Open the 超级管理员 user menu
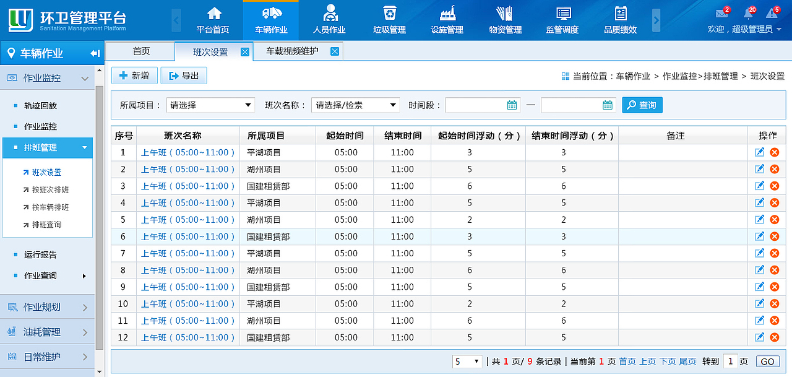 tap(745, 29)
